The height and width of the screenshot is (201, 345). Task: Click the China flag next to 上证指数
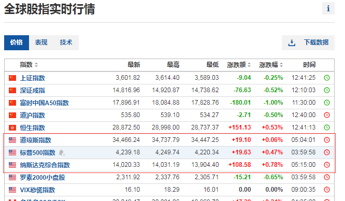(x=12, y=78)
